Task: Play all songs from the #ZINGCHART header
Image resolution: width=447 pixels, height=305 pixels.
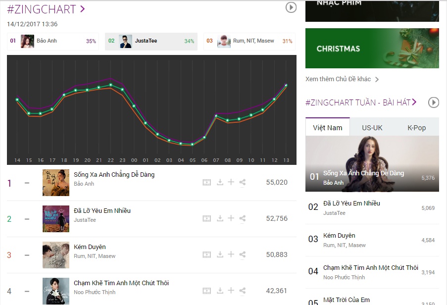Action: [291, 7]
